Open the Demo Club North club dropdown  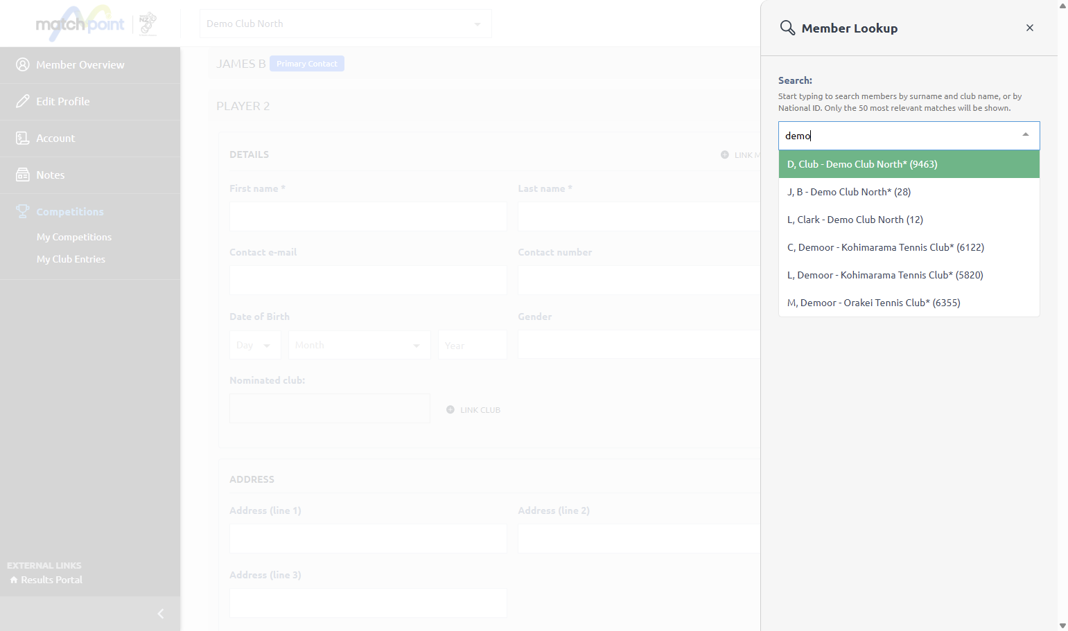(346, 24)
